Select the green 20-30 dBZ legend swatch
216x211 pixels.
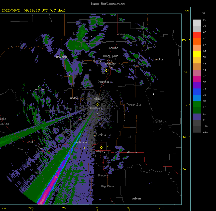(x=197, y=104)
